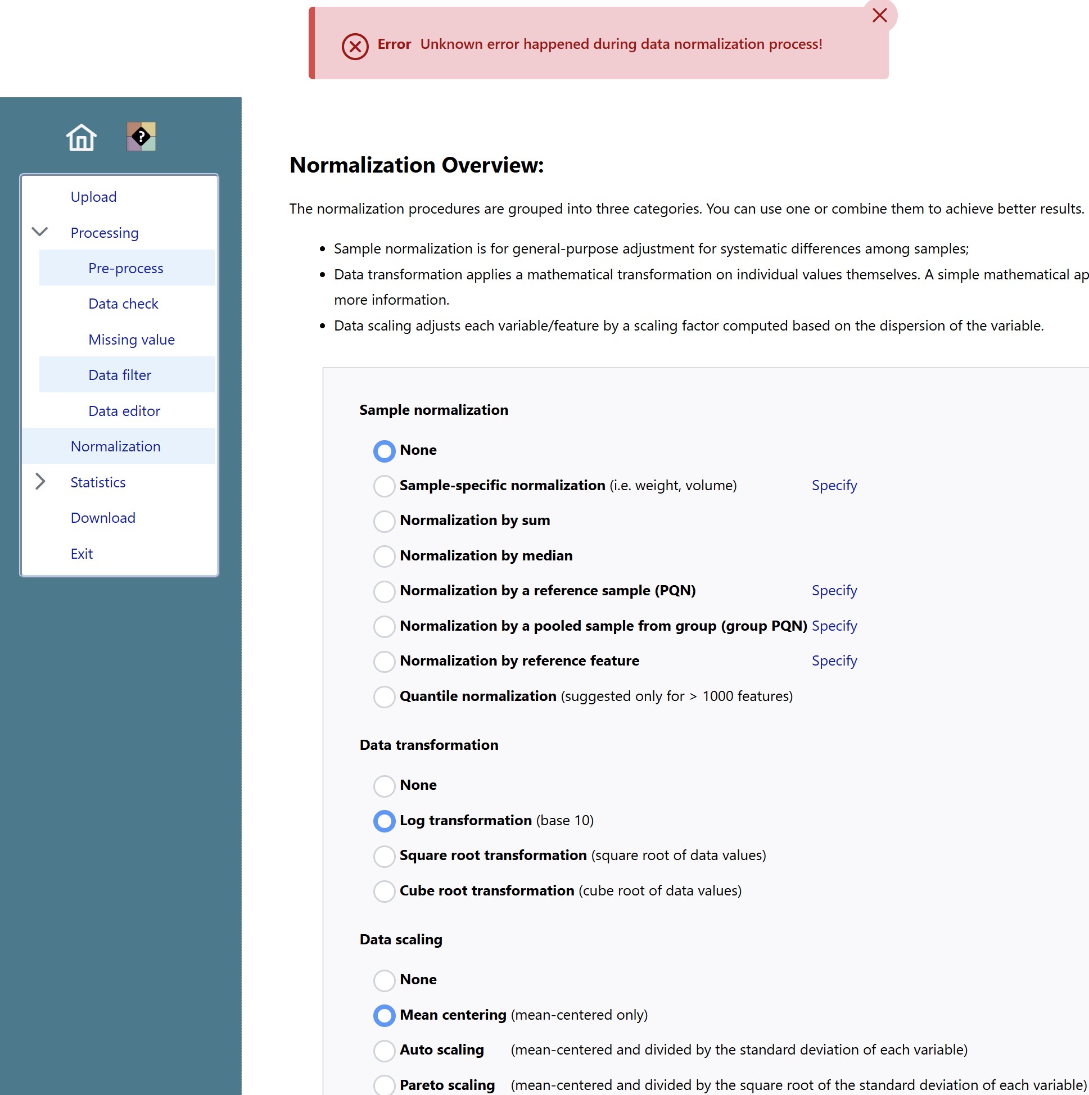1089x1095 pixels.
Task: Go to the Home page icon
Action: 81,137
